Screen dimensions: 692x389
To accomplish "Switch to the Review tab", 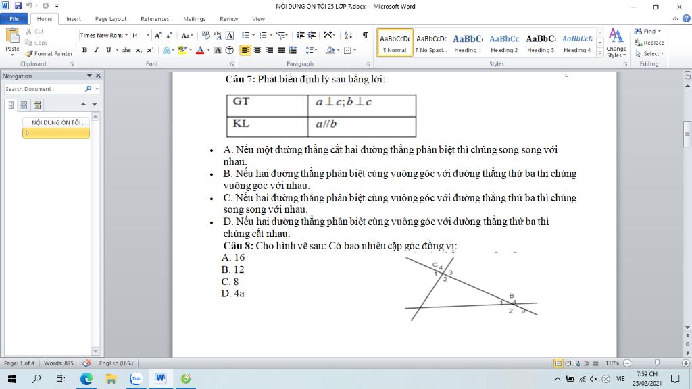I will (228, 18).
